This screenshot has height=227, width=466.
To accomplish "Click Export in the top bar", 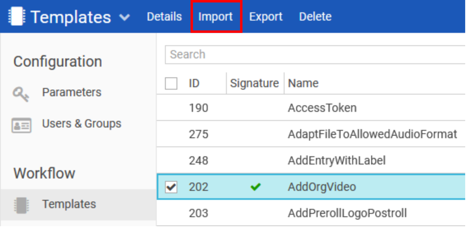I will [x=266, y=17].
